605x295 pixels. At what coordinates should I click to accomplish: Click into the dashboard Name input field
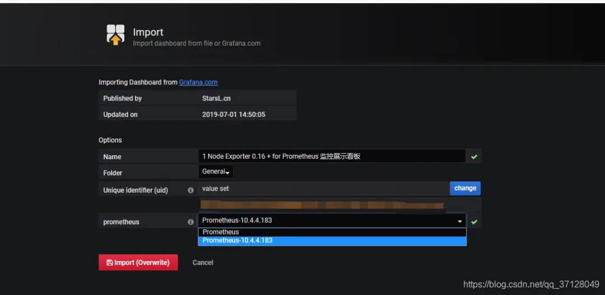pyautogui.click(x=332, y=156)
